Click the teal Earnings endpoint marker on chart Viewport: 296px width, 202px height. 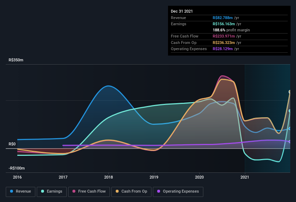coord(290,111)
